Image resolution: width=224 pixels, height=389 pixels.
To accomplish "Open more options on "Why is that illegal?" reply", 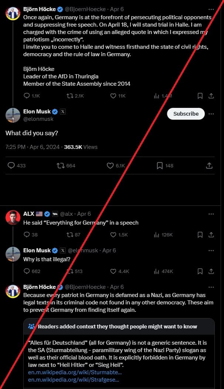I will [x=211, y=250].
